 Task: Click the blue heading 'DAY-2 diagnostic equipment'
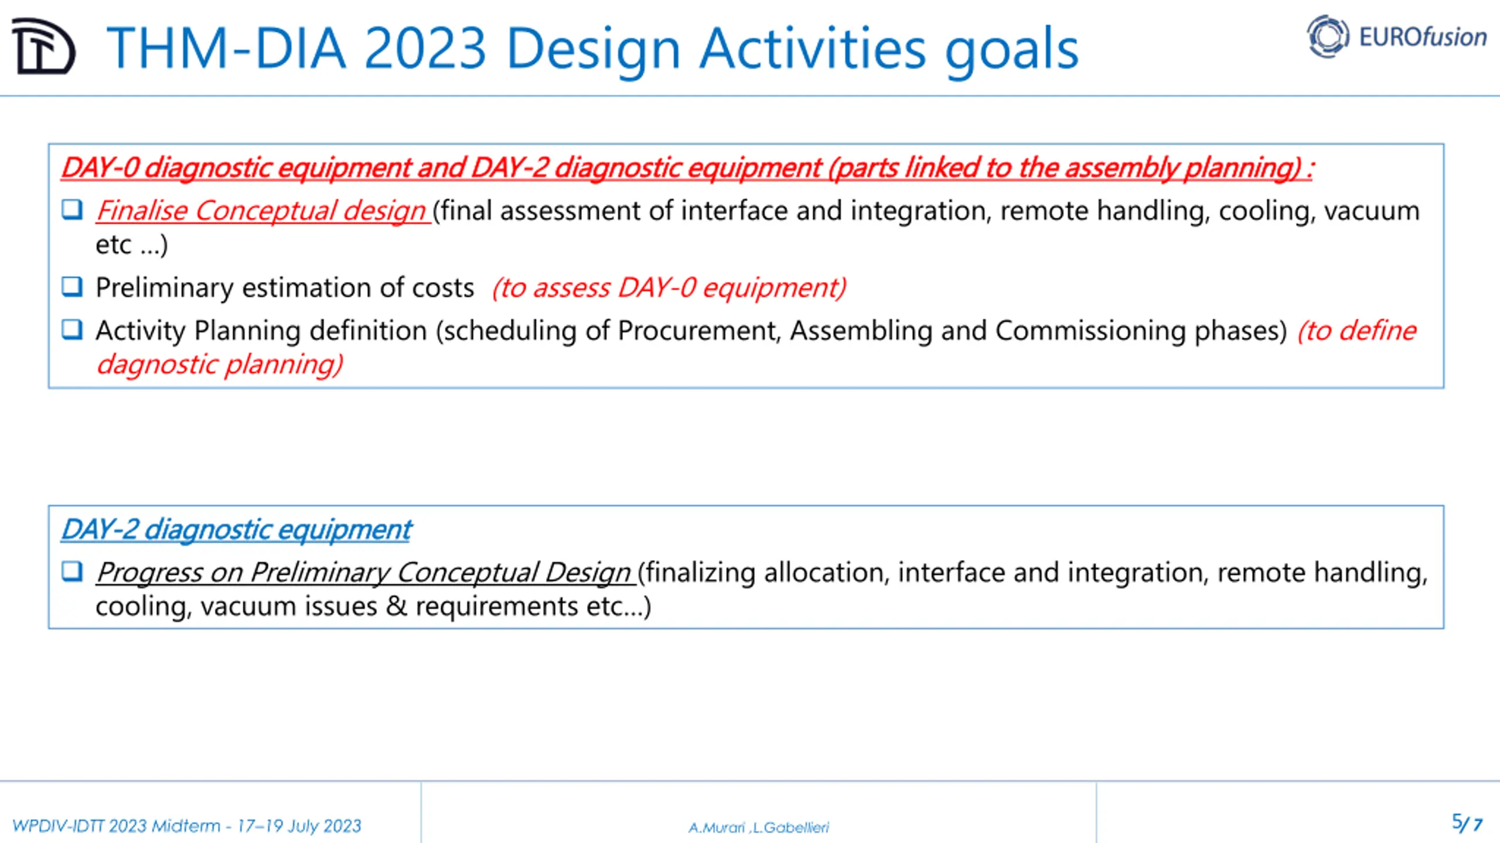237,530
